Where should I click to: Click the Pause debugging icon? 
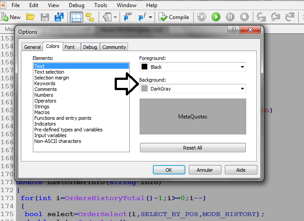(x=230, y=17)
